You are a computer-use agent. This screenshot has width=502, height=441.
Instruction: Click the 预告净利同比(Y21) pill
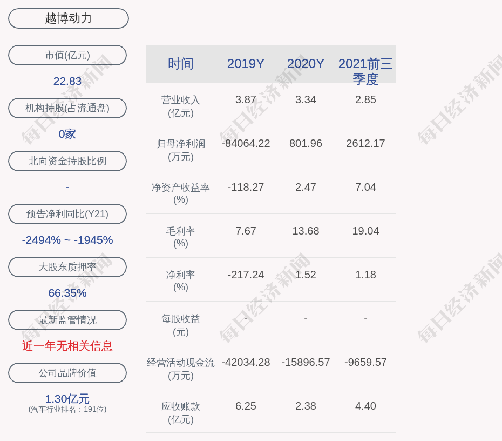(67, 214)
